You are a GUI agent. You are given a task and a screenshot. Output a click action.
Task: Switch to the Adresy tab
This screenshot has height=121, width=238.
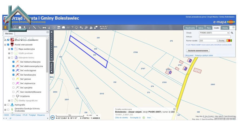(x=201, y=28)
